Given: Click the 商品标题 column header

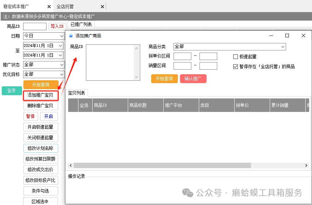Looking at the screenshot, I should [146, 105].
